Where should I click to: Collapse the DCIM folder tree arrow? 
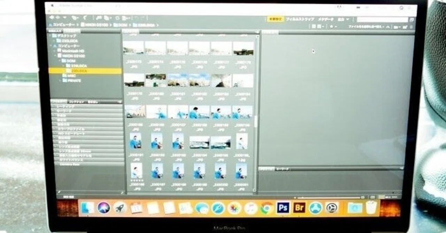[59, 61]
